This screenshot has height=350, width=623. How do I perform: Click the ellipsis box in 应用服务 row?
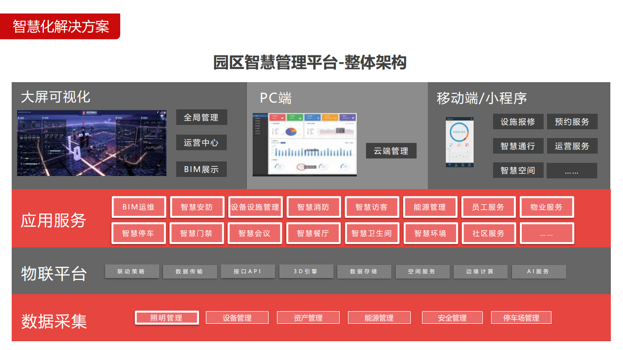pos(547,233)
